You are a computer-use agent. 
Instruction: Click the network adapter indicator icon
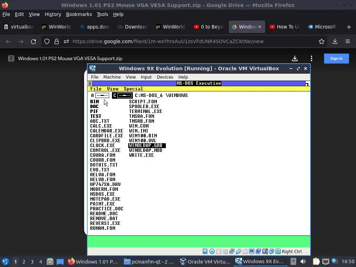(232, 251)
